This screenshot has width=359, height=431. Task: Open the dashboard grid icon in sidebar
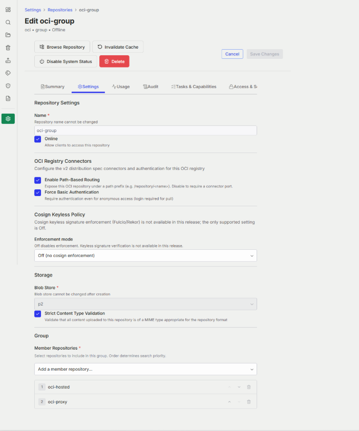[8, 10]
